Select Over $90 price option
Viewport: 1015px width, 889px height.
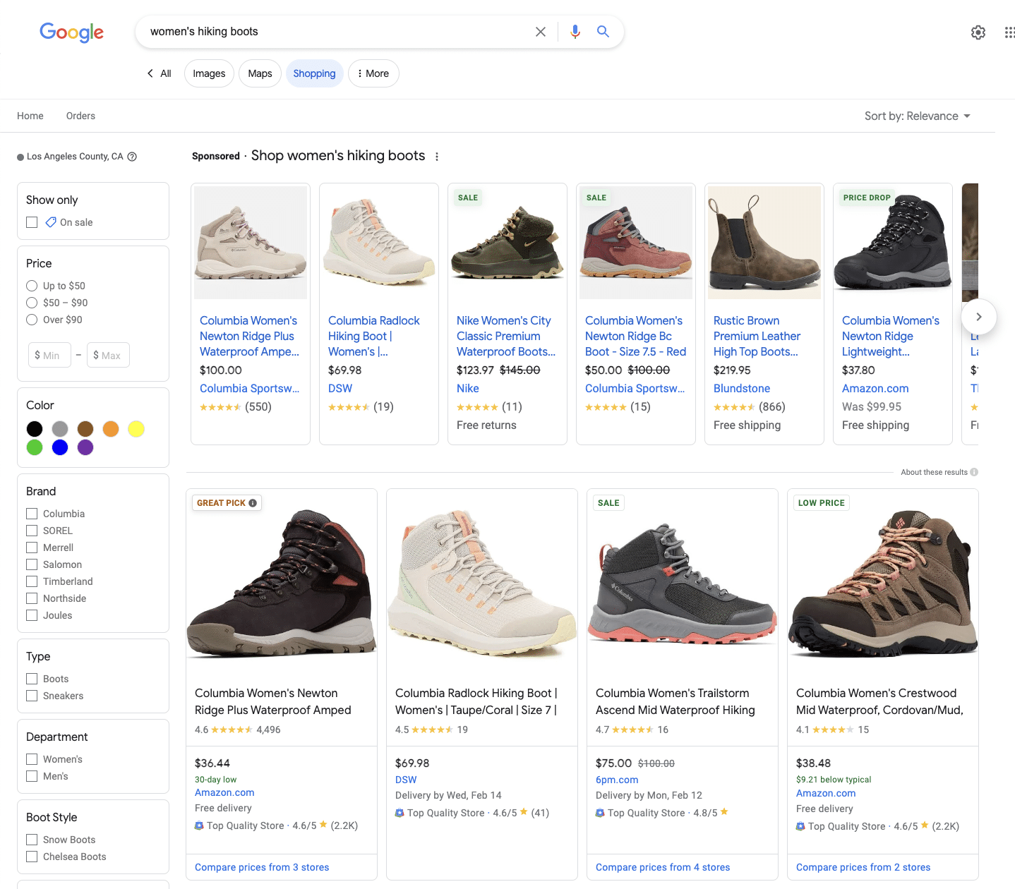(32, 320)
